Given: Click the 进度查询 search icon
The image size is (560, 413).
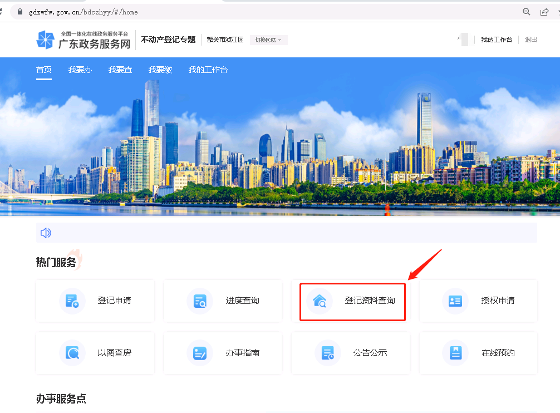Looking at the screenshot, I should click(x=200, y=301).
